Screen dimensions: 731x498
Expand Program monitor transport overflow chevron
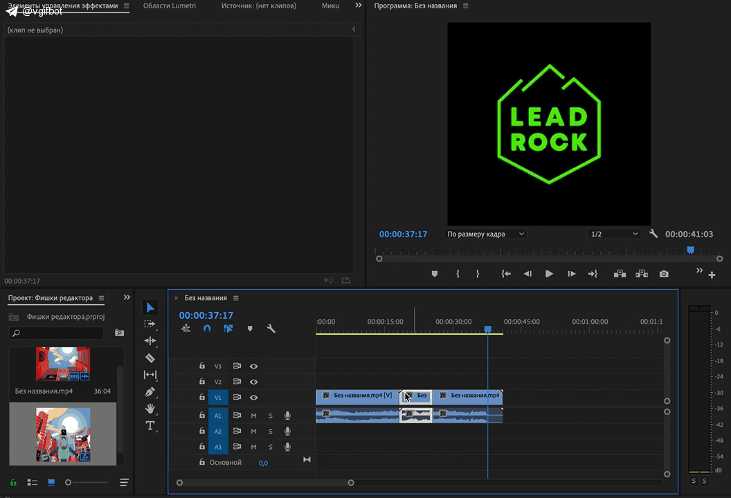pos(699,270)
